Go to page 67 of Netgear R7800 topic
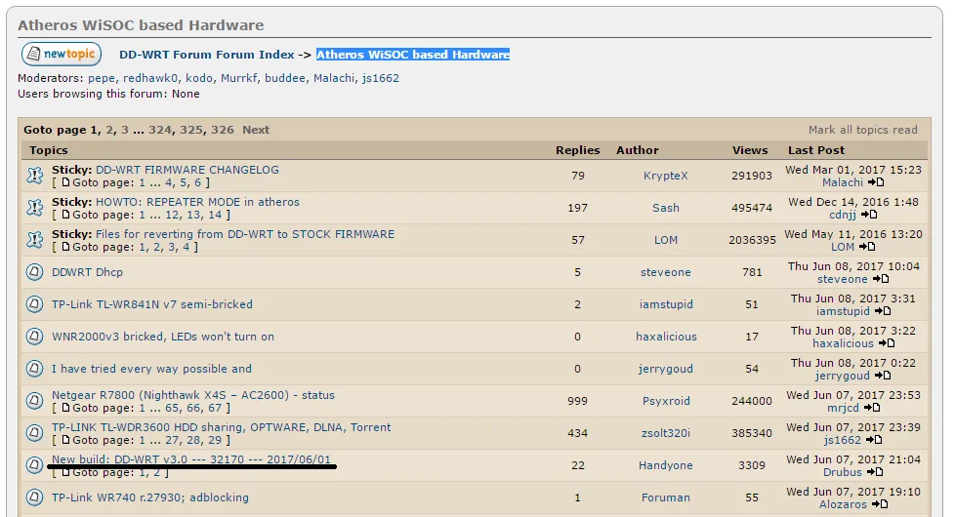Image resolution: width=955 pixels, height=517 pixels. [x=215, y=408]
